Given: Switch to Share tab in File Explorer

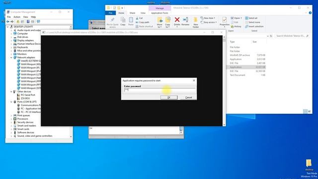Looking at the screenshot, I should (132, 13).
